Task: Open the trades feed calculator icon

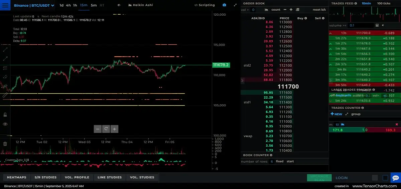Action: 377,25
